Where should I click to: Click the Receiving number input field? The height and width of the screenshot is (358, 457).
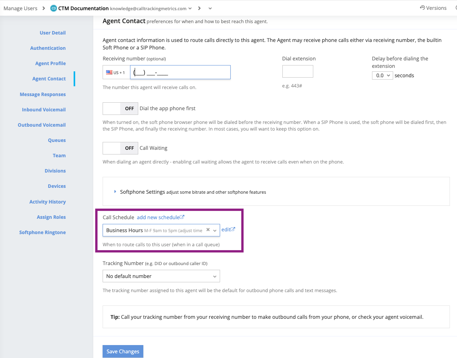180,73
